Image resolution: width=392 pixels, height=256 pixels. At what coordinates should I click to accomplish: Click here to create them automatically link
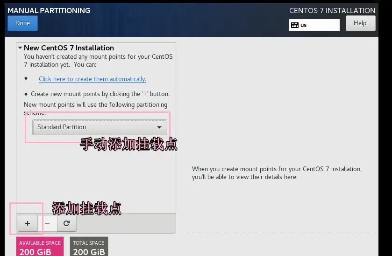[92, 79]
